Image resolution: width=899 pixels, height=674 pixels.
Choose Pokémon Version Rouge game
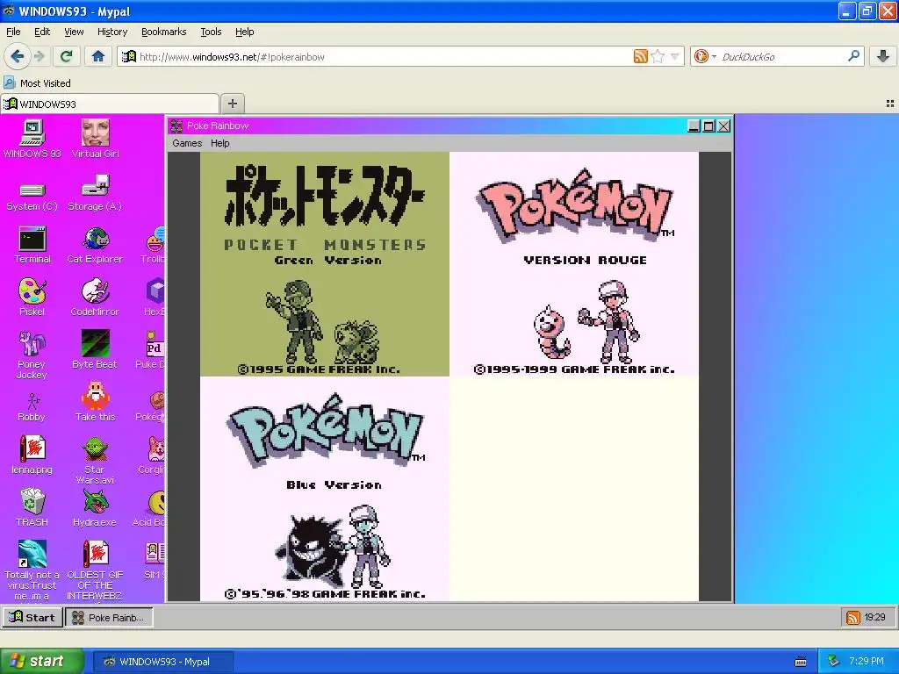click(x=574, y=264)
